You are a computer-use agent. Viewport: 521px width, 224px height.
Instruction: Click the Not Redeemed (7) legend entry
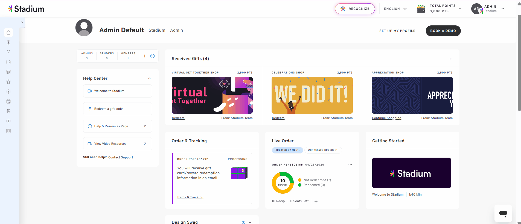click(315, 180)
